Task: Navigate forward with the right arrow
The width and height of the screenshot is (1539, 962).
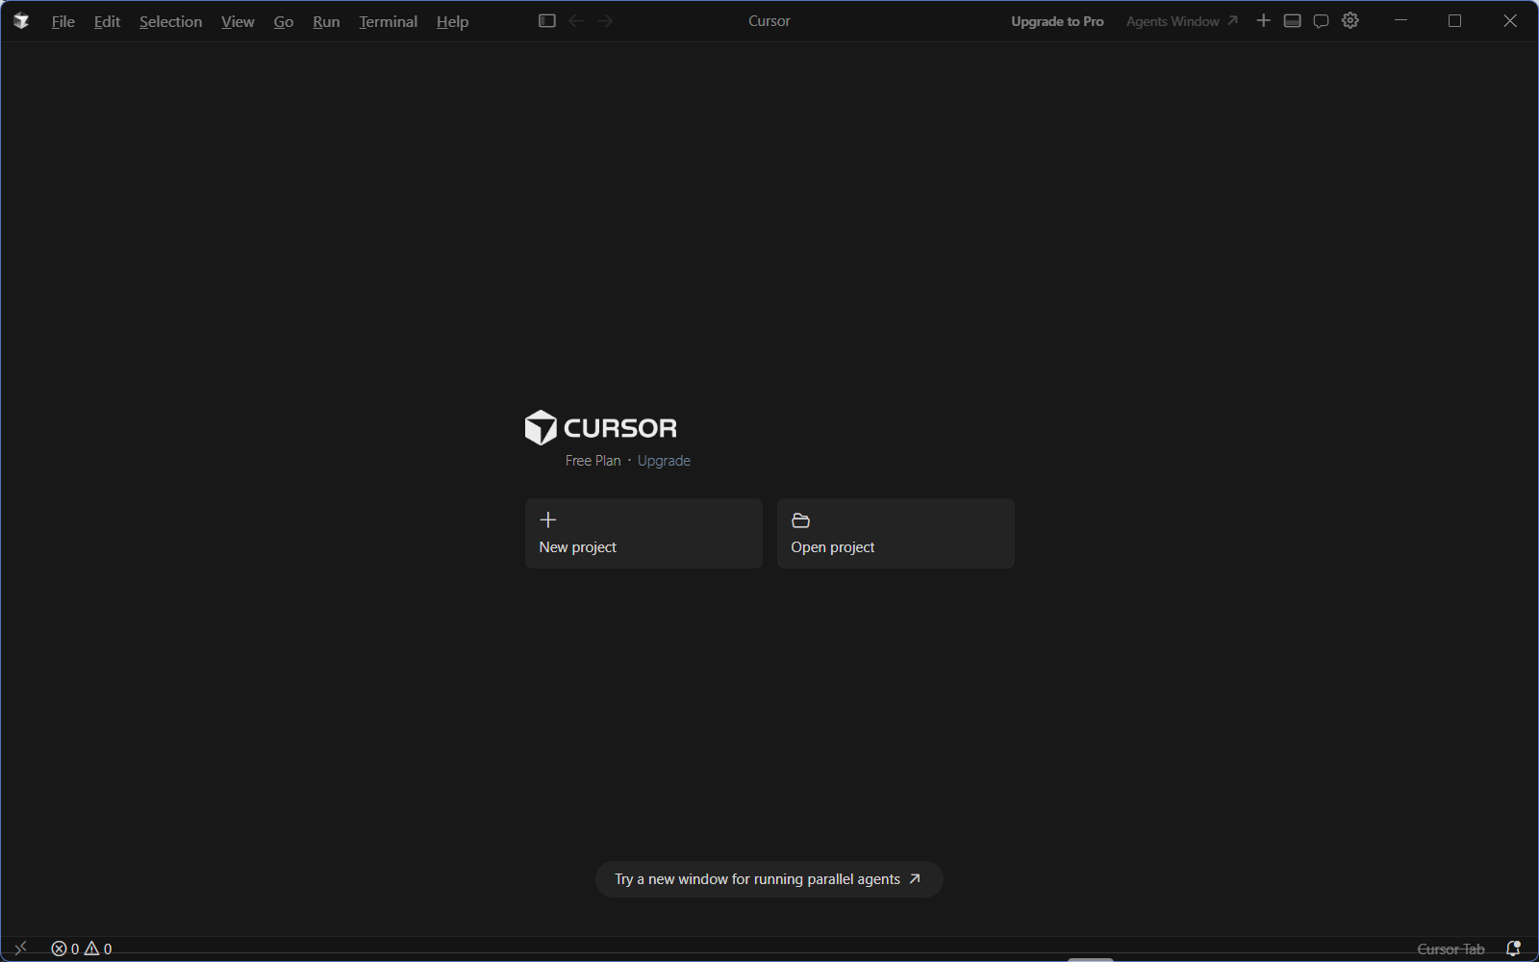Action: 605,21
